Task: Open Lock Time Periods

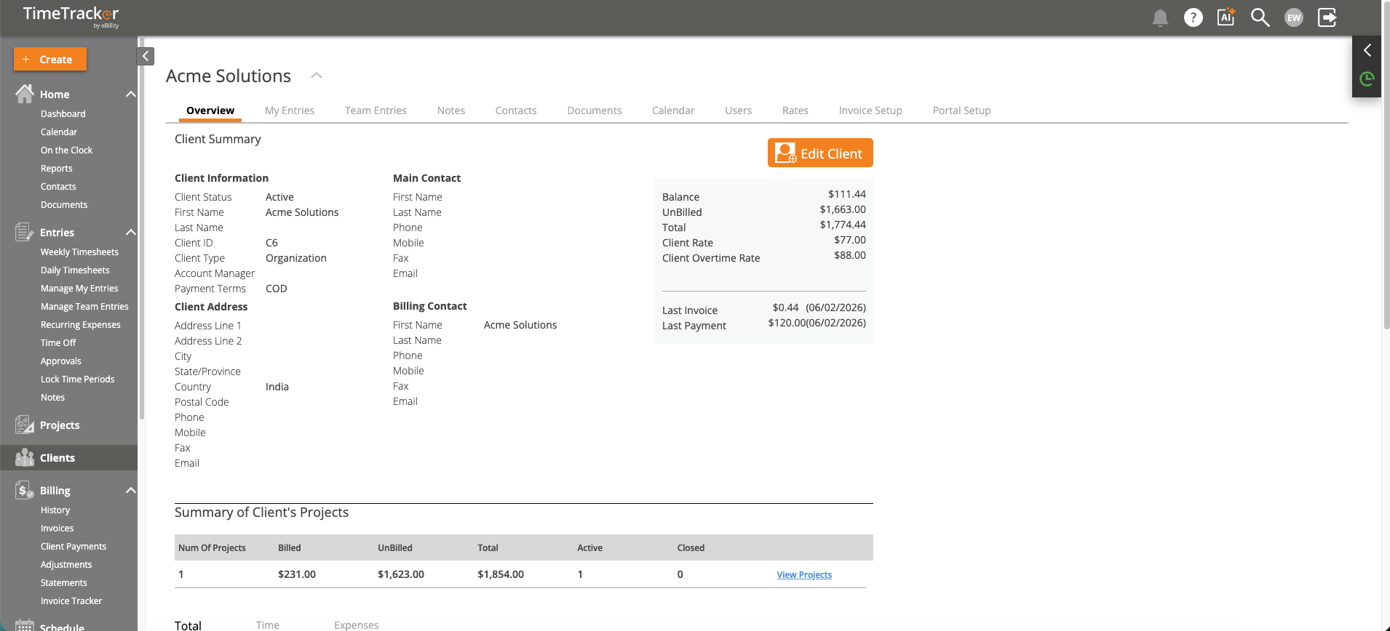Action: click(78, 379)
